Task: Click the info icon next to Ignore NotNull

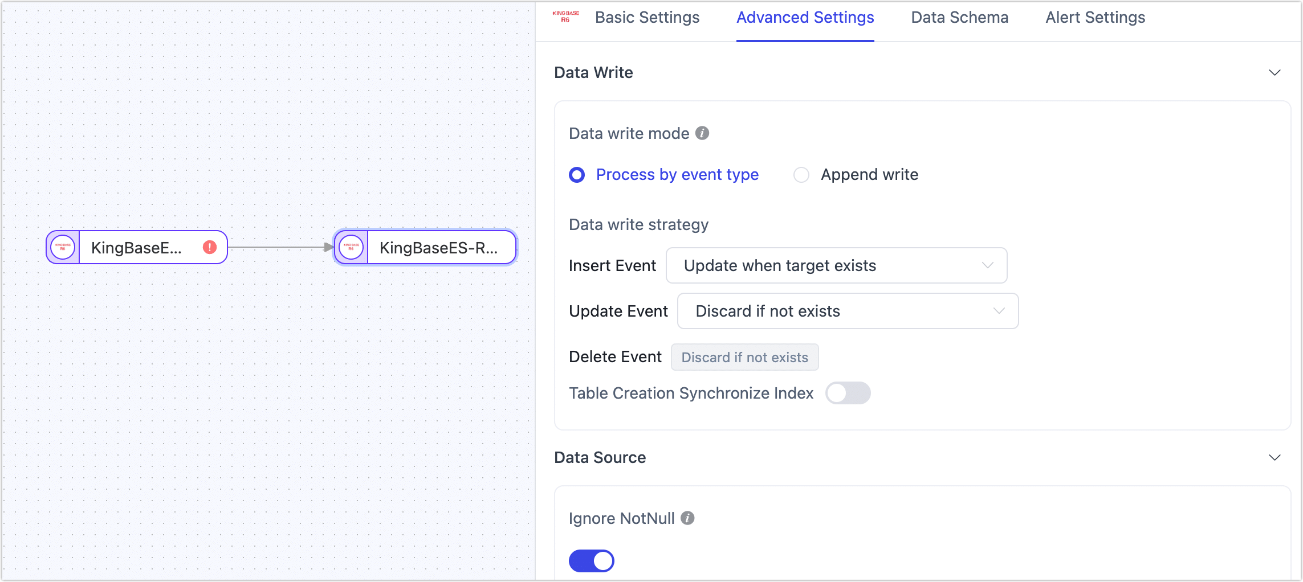Action: coord(687,518)
